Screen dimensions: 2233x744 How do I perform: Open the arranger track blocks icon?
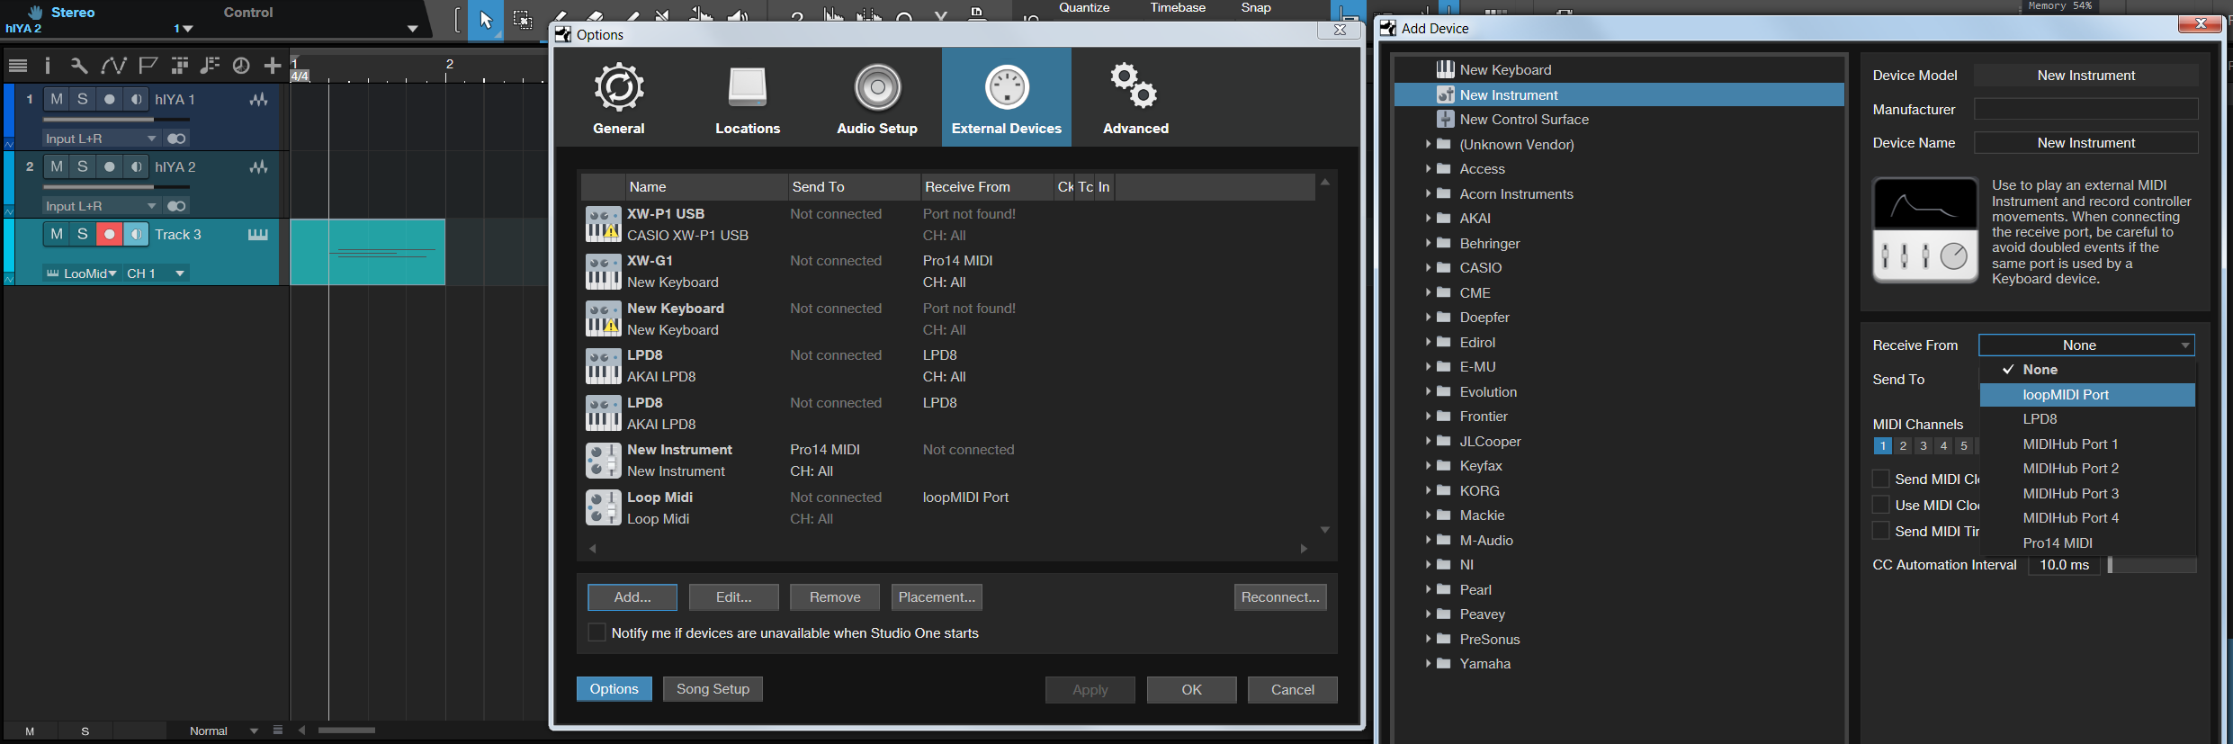180,66
